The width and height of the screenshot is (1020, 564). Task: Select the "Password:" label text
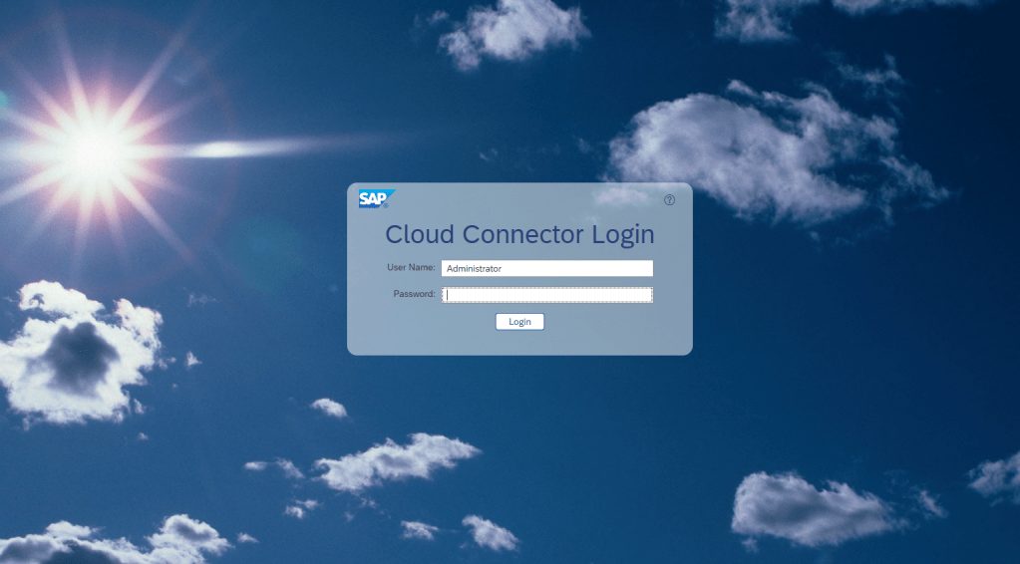414,294
